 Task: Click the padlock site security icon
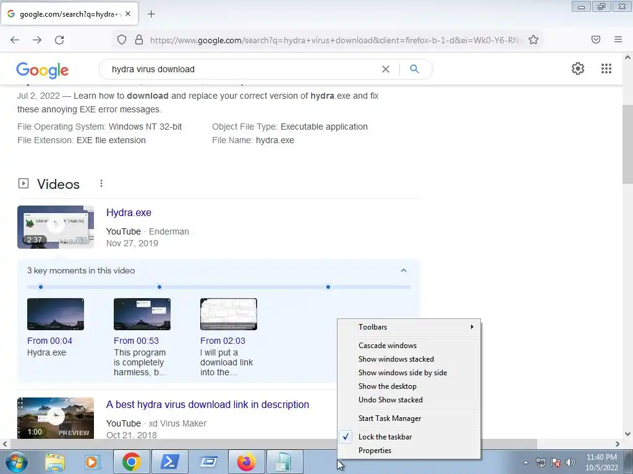(x=139, y=39)
